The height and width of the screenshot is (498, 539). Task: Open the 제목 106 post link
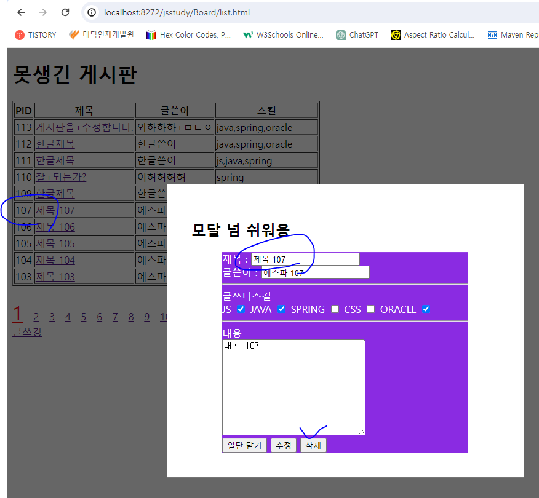coord(55,227)
